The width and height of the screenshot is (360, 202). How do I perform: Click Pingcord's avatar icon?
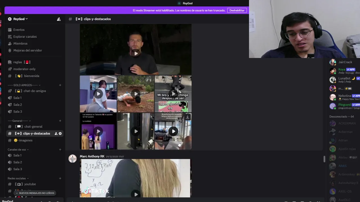(x=333, y=106)
